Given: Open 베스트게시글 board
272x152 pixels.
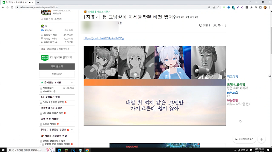Looking at the screenshot, I should coord(49,91).
